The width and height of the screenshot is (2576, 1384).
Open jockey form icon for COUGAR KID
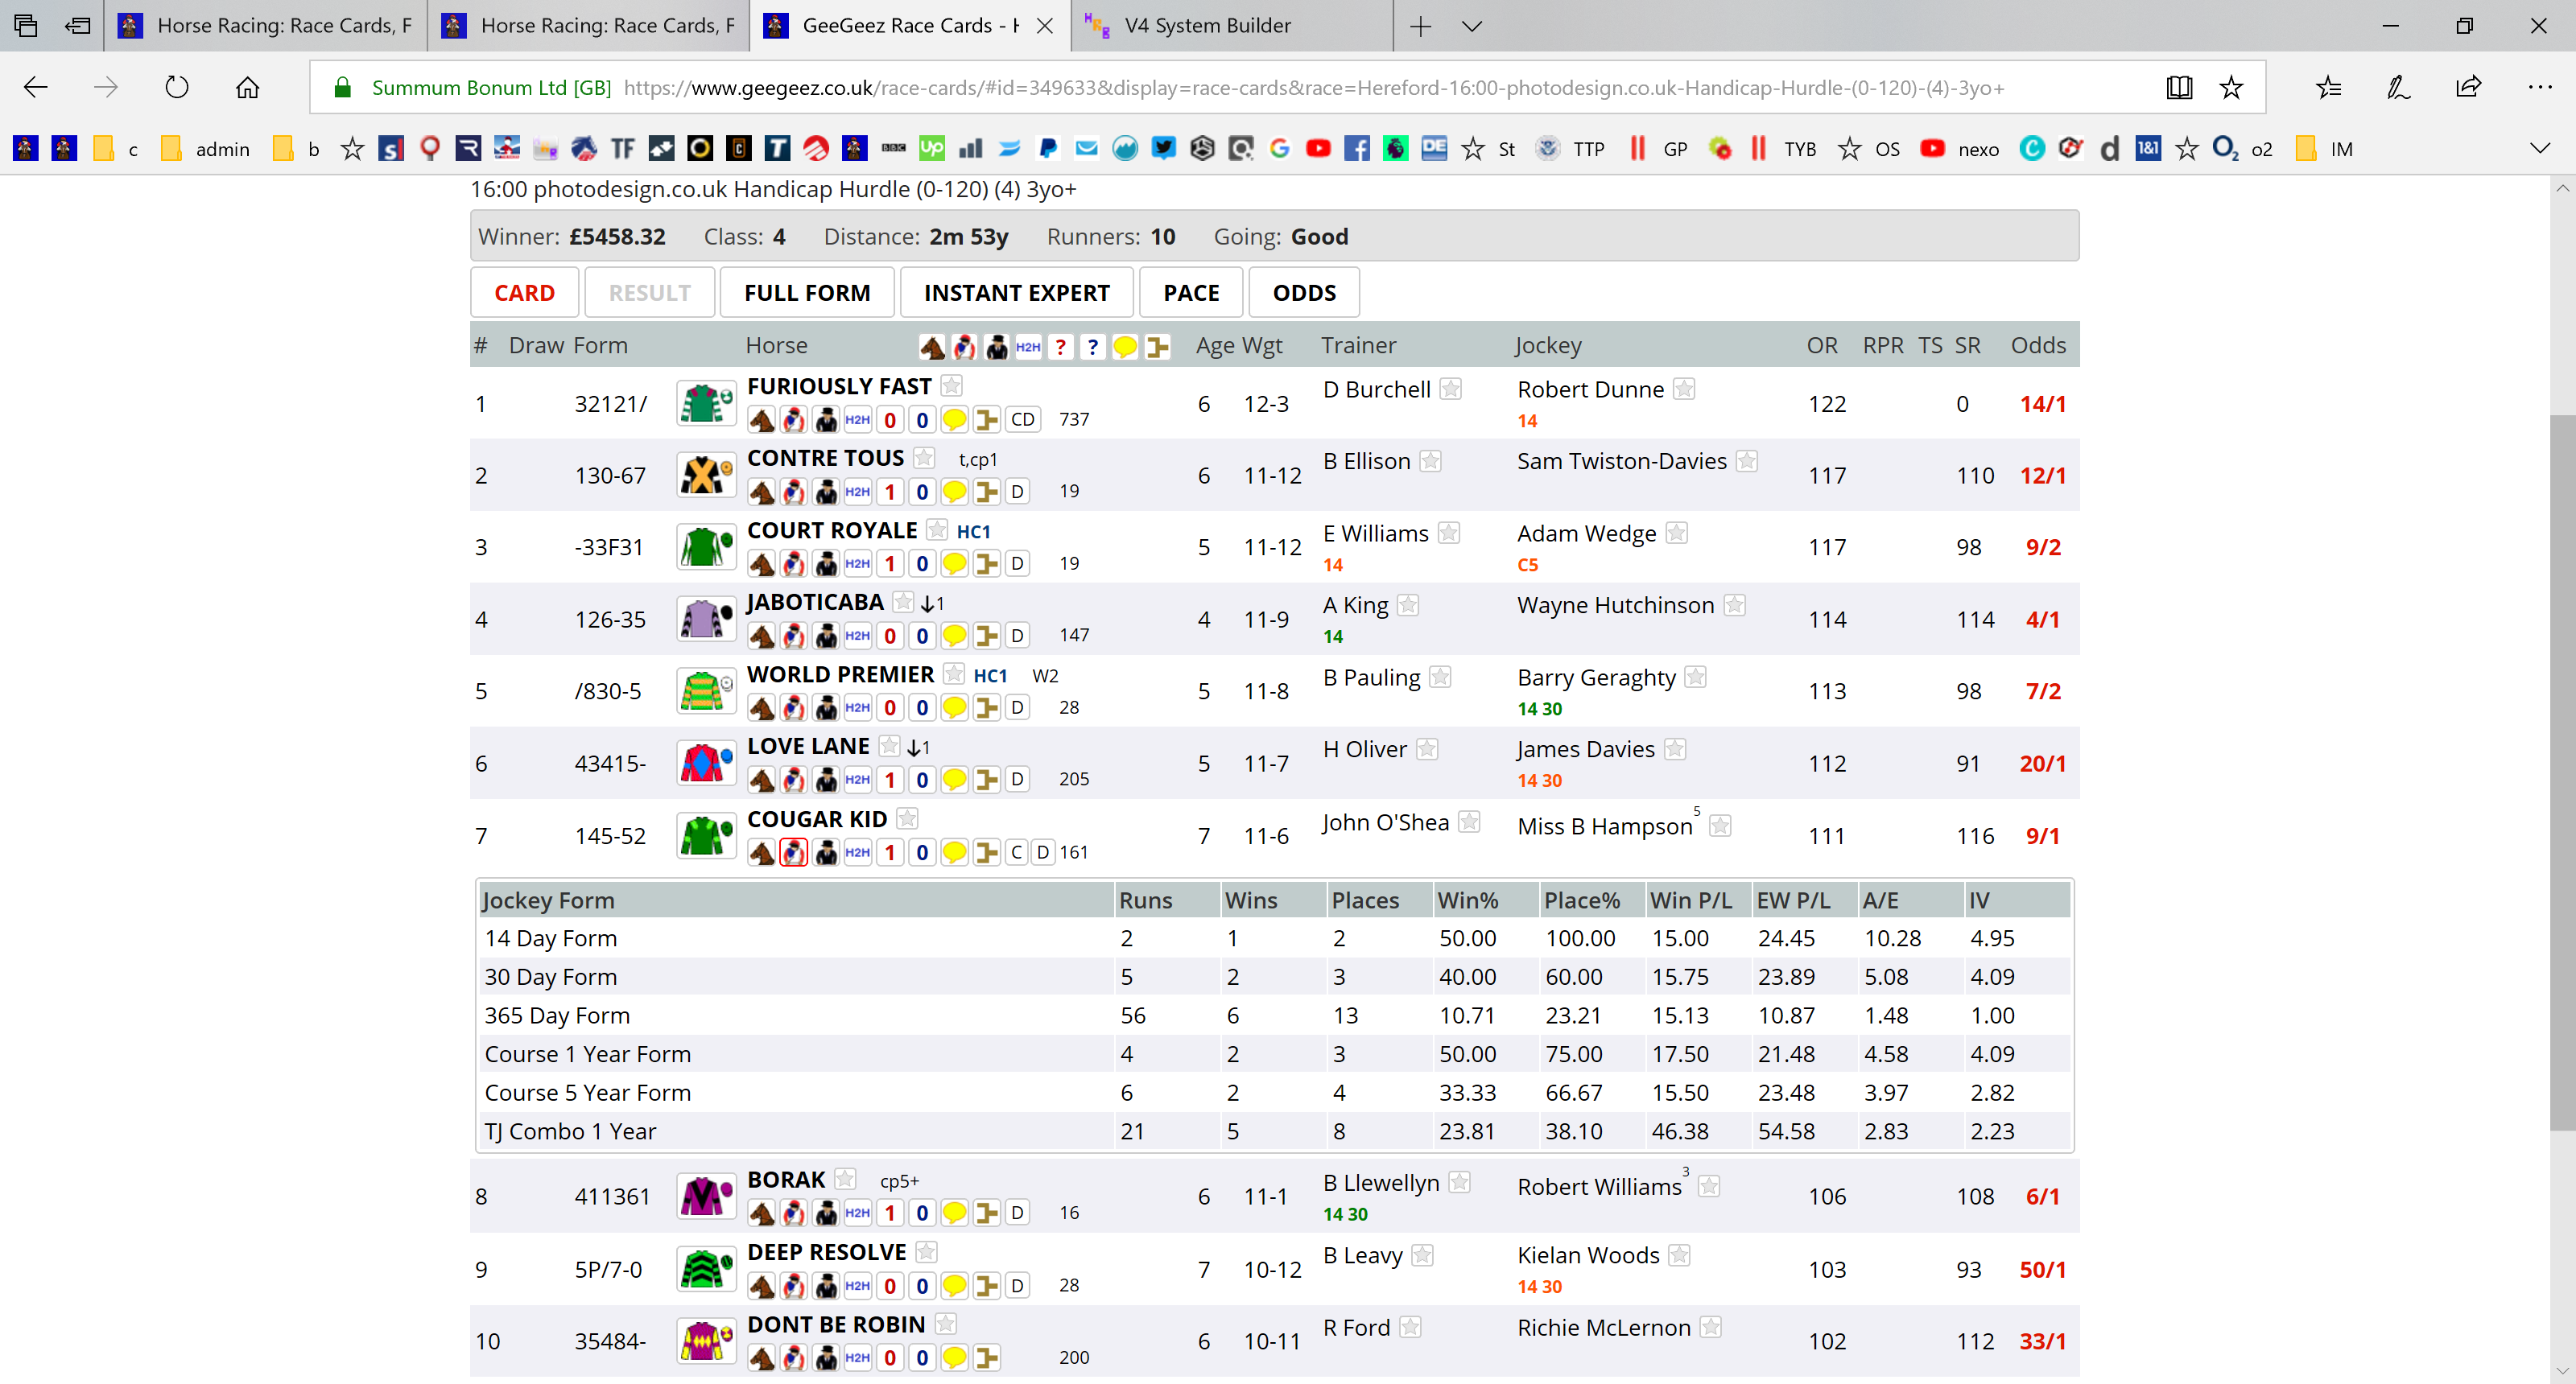pyautogui.click(x=793, y=852)
